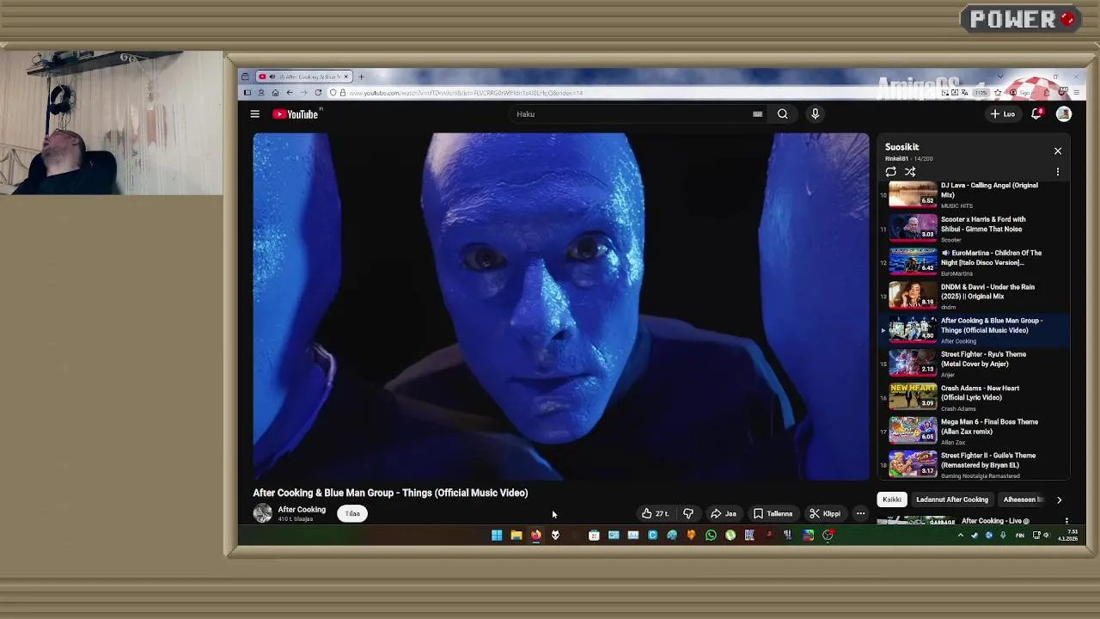
Task: Open the account avatar menu
Action: tap(1064, 113)
